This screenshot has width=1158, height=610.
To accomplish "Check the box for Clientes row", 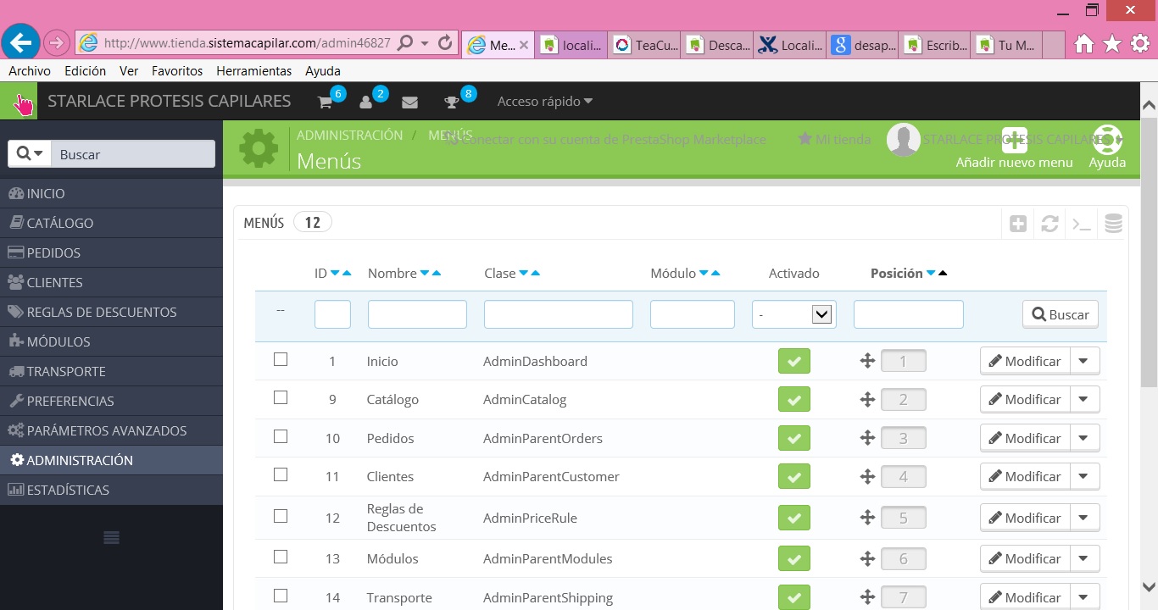I will (281, 474).
